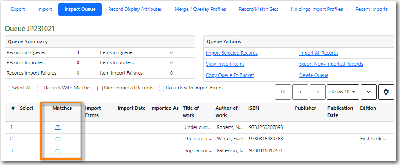Open matches link for The rage of row

57,139
